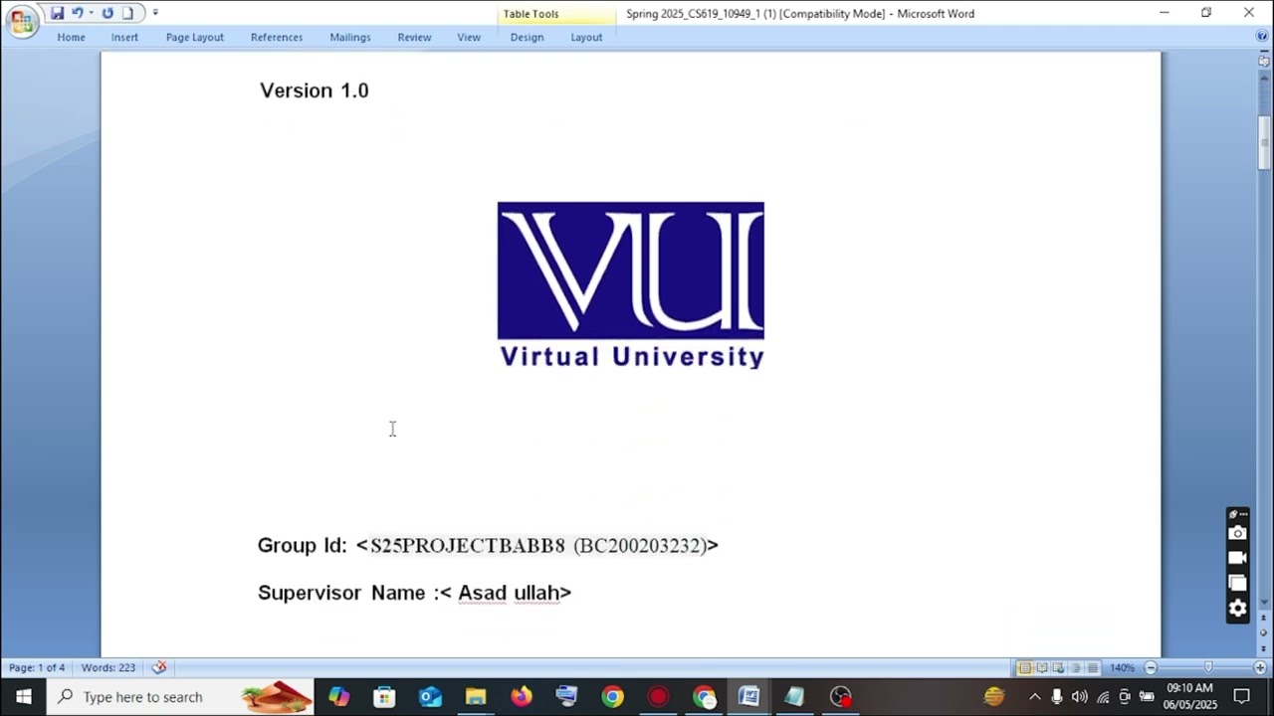Click the misspelled word 'ullah'
This screenshot has height=716, width=1274.
click(536, 593)
